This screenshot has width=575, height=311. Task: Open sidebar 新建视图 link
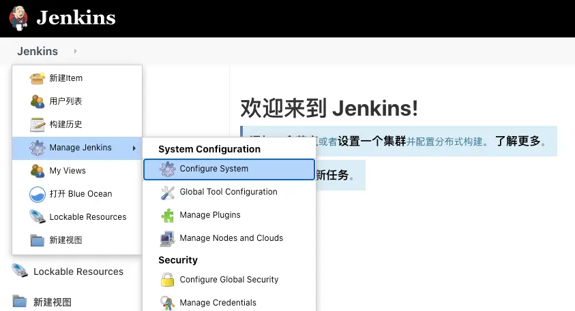pyautogui.click(x=52, y=302)
